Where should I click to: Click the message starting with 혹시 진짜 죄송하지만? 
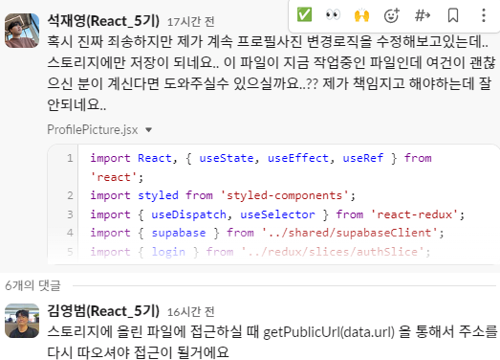[272, 73]
